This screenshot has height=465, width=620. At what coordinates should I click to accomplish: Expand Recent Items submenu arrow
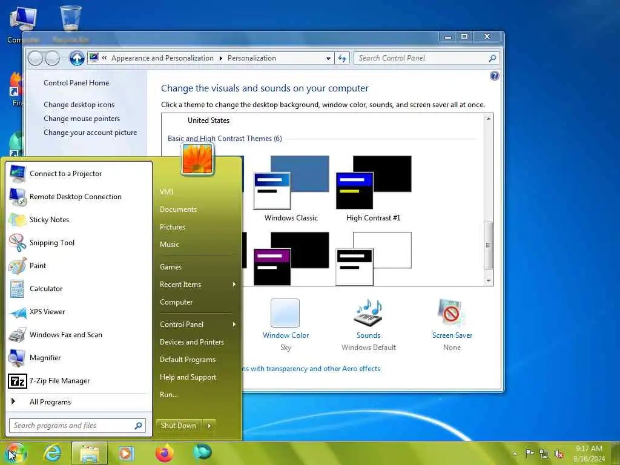[x=234, y=285]
